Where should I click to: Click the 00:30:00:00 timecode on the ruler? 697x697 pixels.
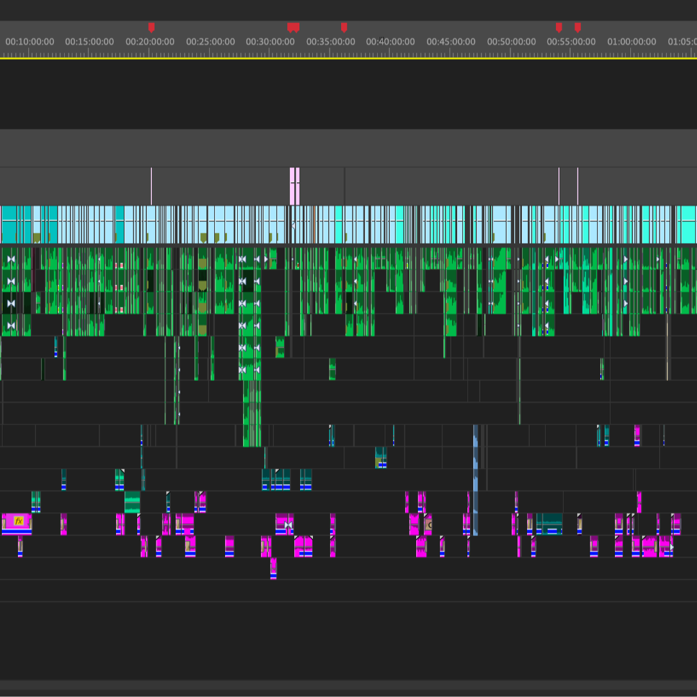(x=270, y=42)
